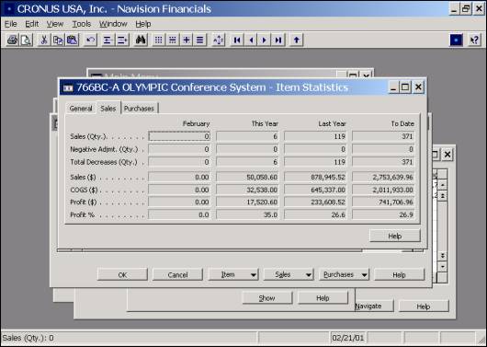Click the List up-arrow toolbar icon

tap(296, 40)
